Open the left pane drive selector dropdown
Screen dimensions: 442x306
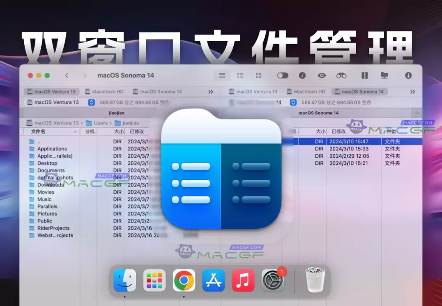[x=91, y=102]
